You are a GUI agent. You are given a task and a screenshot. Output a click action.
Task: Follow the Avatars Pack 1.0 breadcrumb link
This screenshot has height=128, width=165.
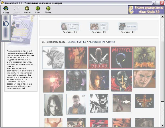77,42
